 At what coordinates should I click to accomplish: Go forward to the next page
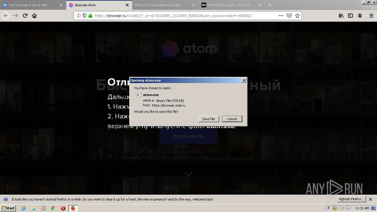[16, 16]
